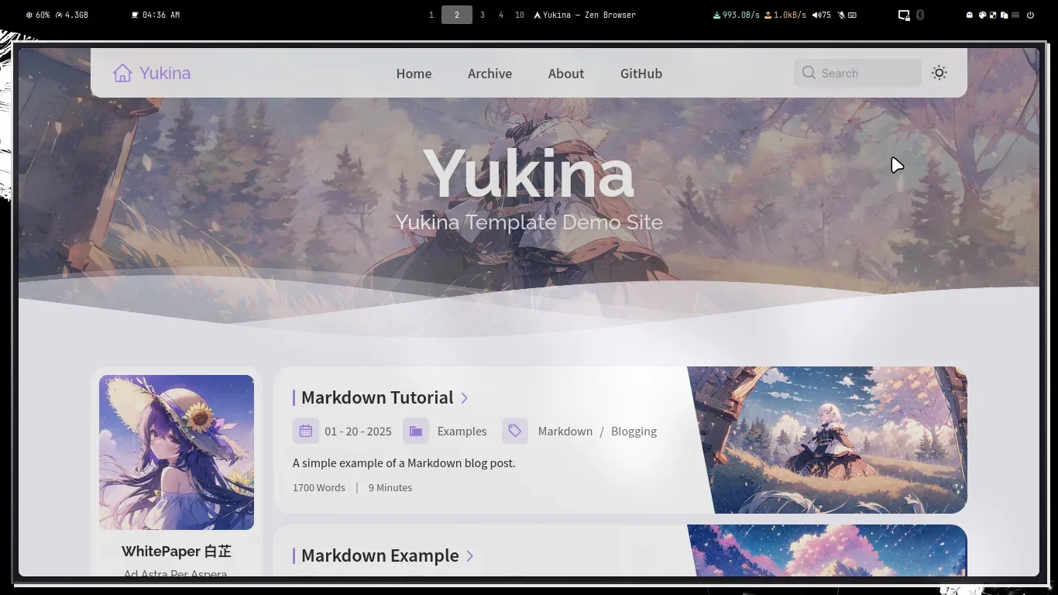Click the keyboard icon in the system bar

pos(852,15)
